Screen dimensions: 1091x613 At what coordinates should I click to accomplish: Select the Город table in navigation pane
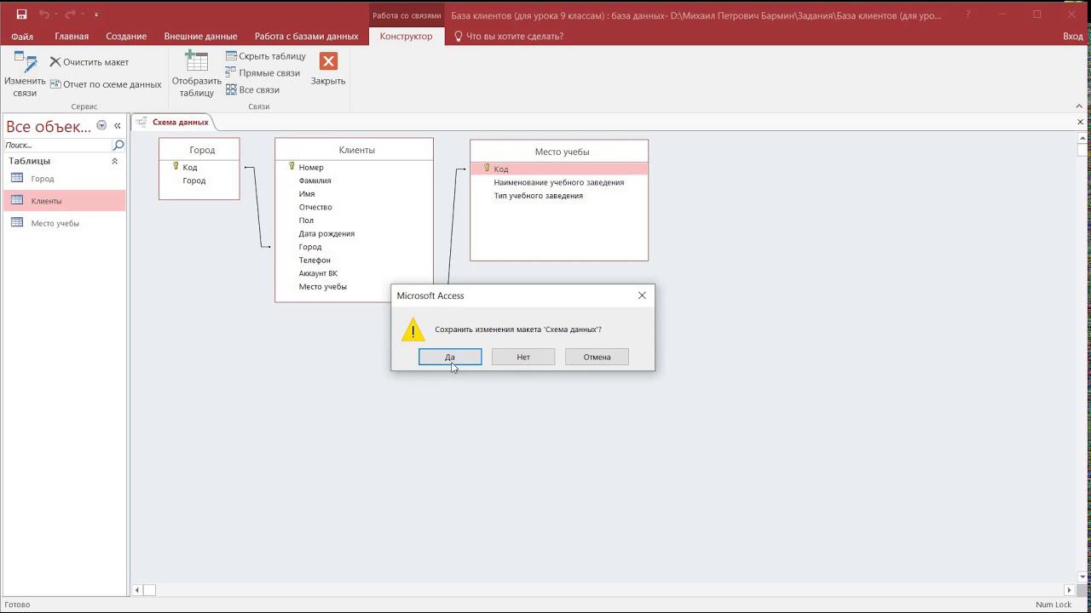click(65, 179)
